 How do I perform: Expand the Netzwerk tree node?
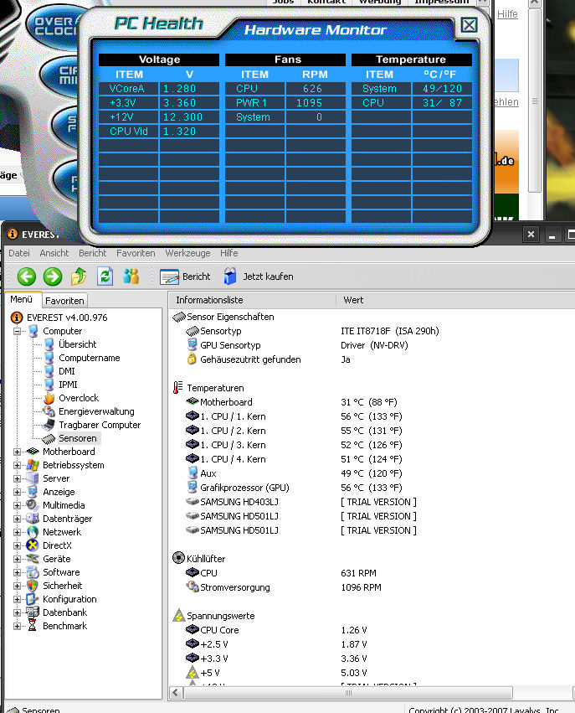[x=18, y=532]
